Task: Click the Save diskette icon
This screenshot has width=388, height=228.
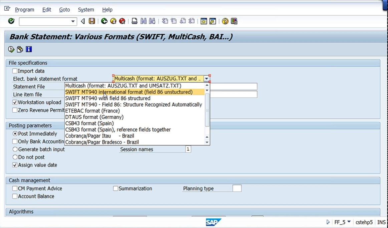Action: pos(92,21)
